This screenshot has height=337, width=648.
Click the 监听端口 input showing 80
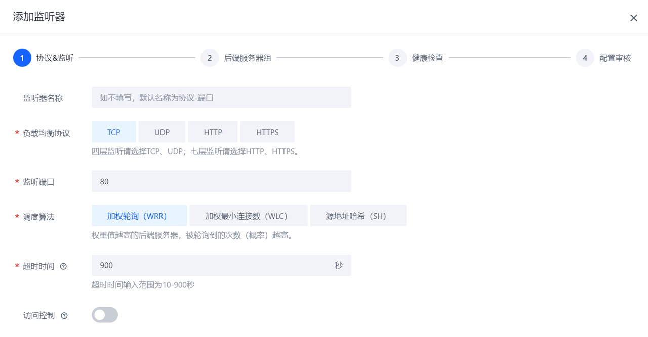[221, 181]
